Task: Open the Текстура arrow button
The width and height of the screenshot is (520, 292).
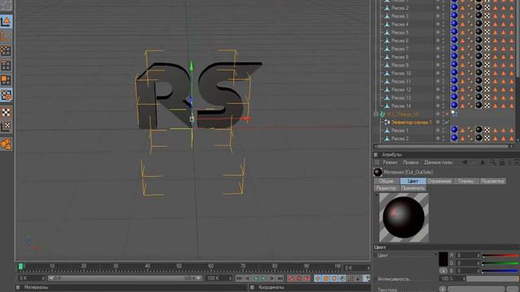Action: [443, 289]
